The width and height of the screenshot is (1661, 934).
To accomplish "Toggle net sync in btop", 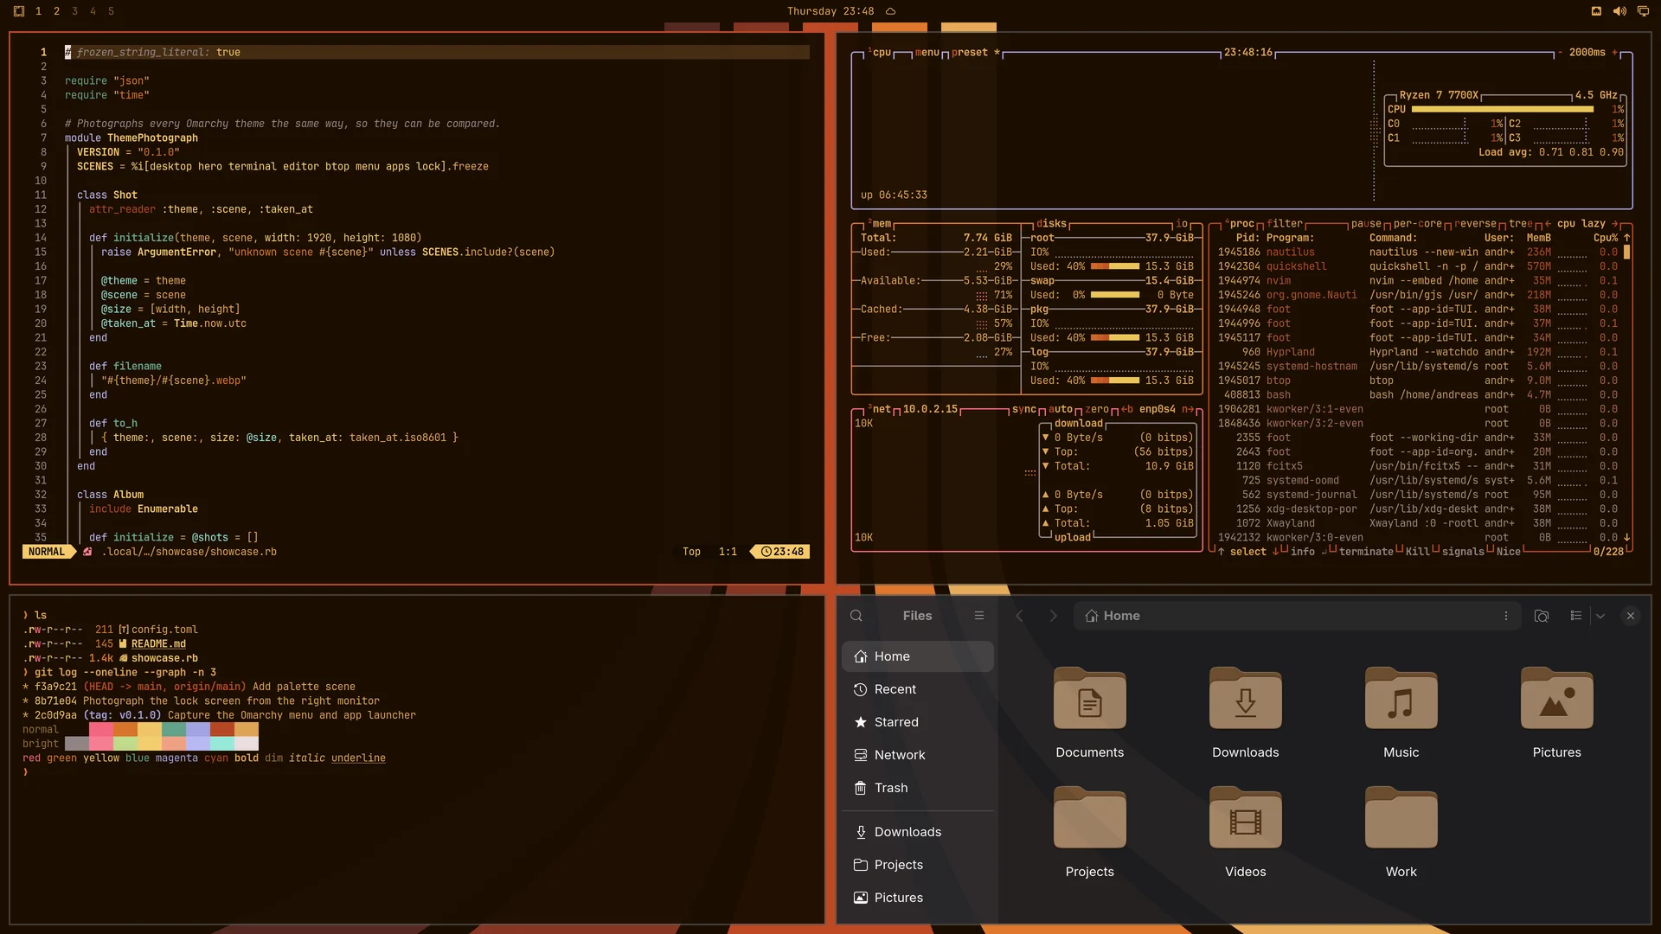I will (1024, 410).
